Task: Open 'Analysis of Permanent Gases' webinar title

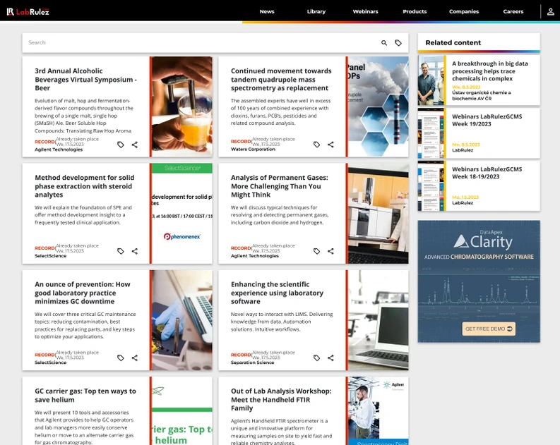Action: (x=279, y=186)
